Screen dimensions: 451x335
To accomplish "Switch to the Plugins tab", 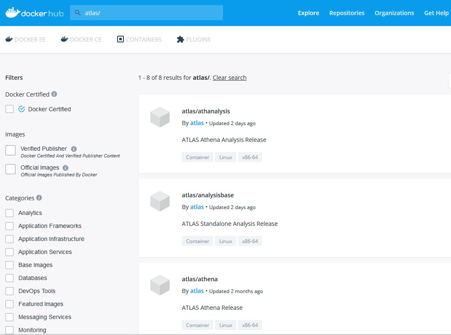I will click(x=194, y=39).
